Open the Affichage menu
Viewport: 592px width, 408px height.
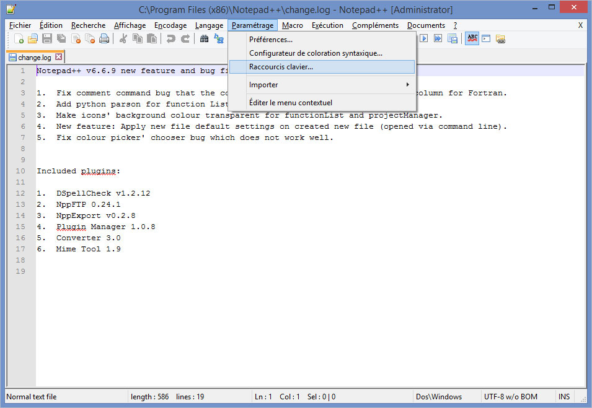pyautogui.click(x=130, y=25)
